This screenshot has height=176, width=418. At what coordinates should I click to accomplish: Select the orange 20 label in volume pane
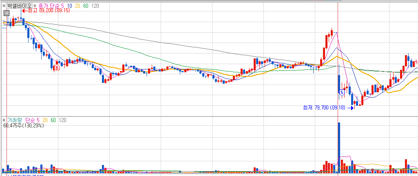[45, 120]
